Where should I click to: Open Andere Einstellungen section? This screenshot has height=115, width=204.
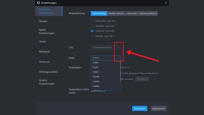tap(47, 82)
